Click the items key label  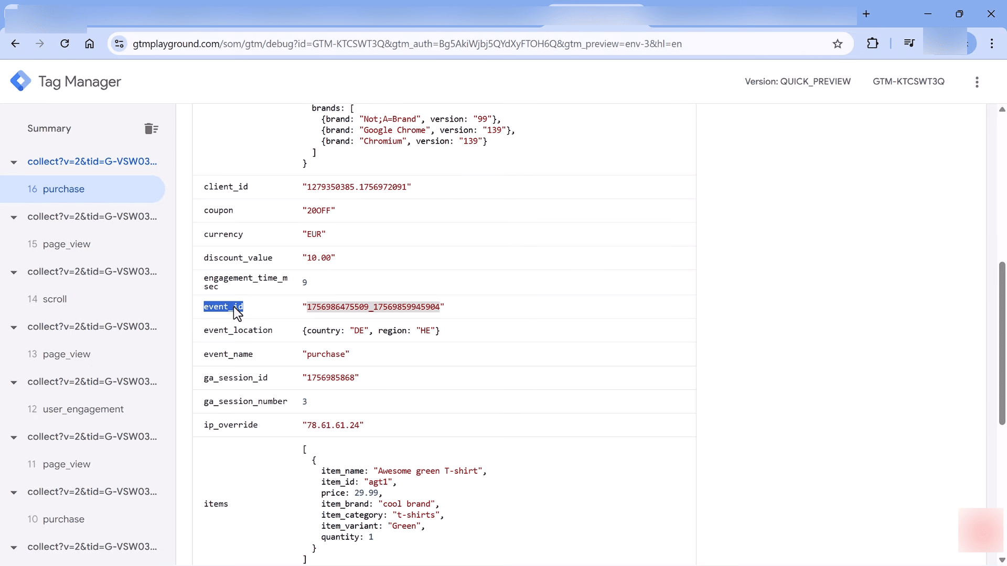pos(216,504)
